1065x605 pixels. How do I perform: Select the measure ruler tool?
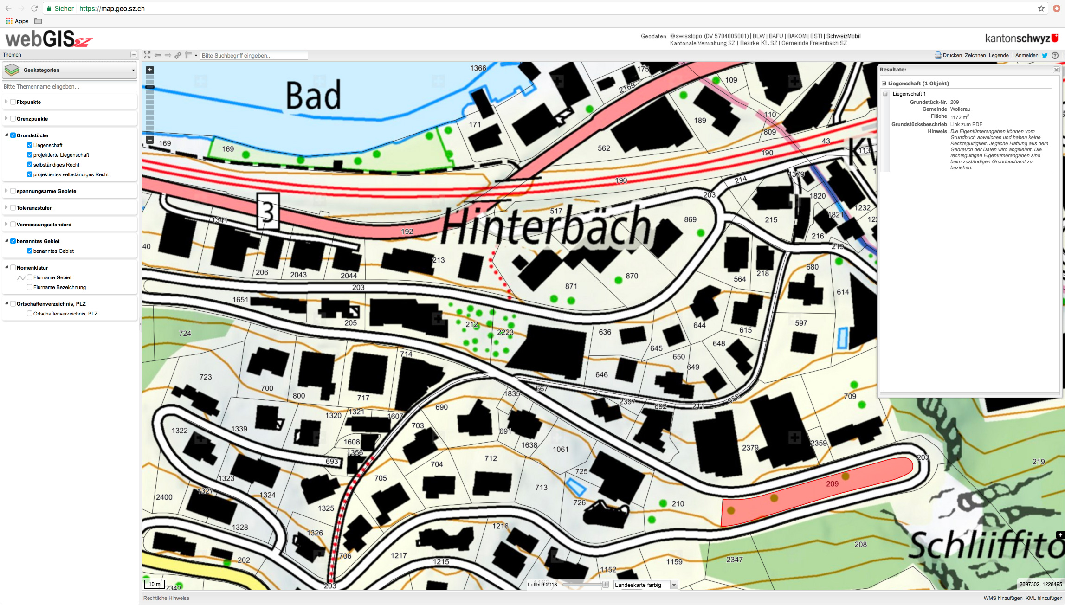click(188, 55)
